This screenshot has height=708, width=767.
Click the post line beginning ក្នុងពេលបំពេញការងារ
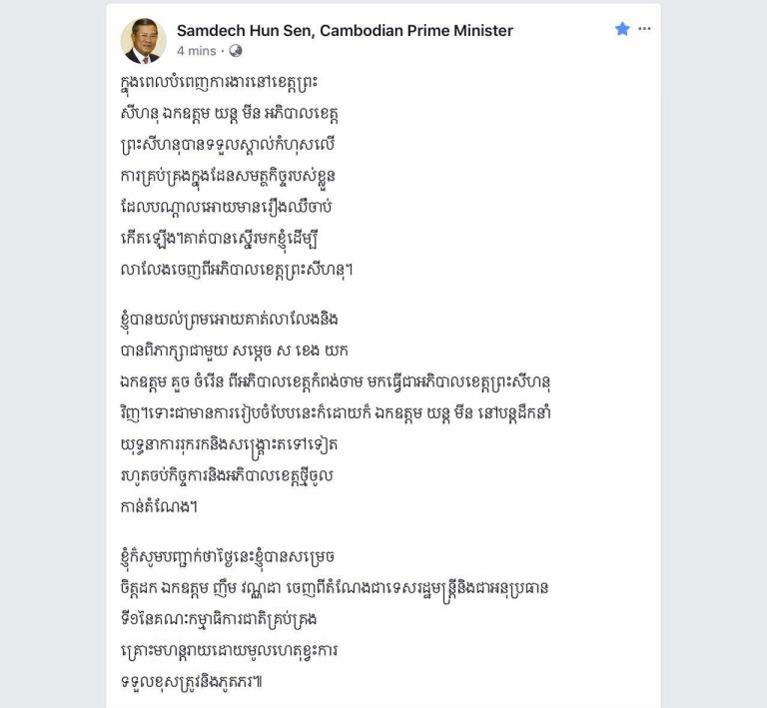point(219,82)
